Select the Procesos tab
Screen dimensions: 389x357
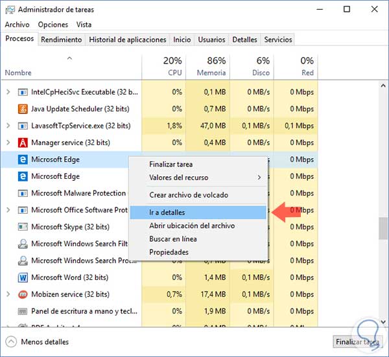click(19, 39)
